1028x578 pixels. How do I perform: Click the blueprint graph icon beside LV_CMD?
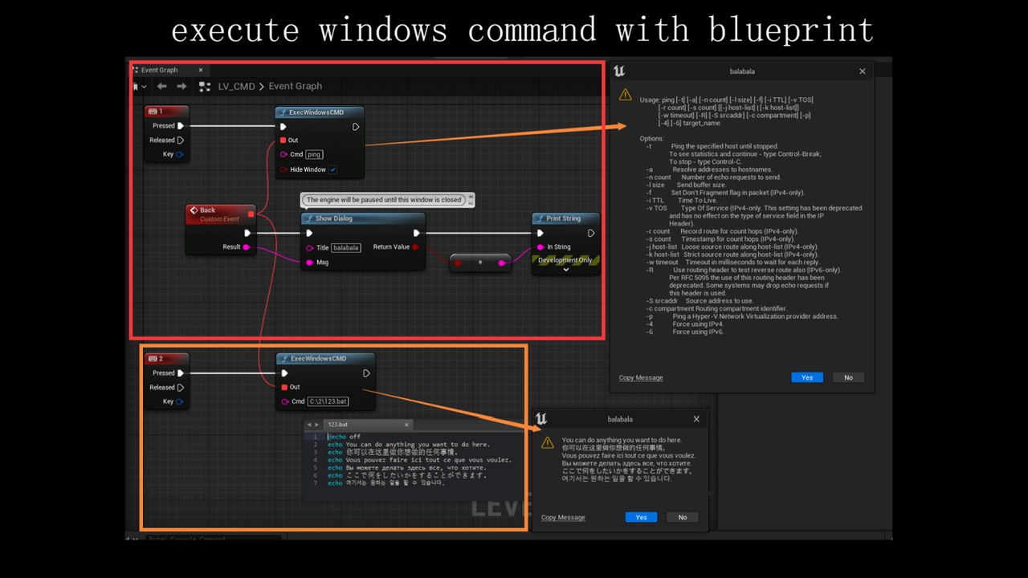pyautogui.click(x=205, y=86)
